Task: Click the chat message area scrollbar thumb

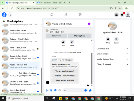Action: (x=92, y=68)
